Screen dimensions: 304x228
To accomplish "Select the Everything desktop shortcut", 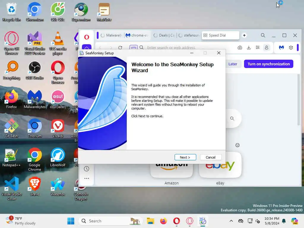I will click(12, 70).
